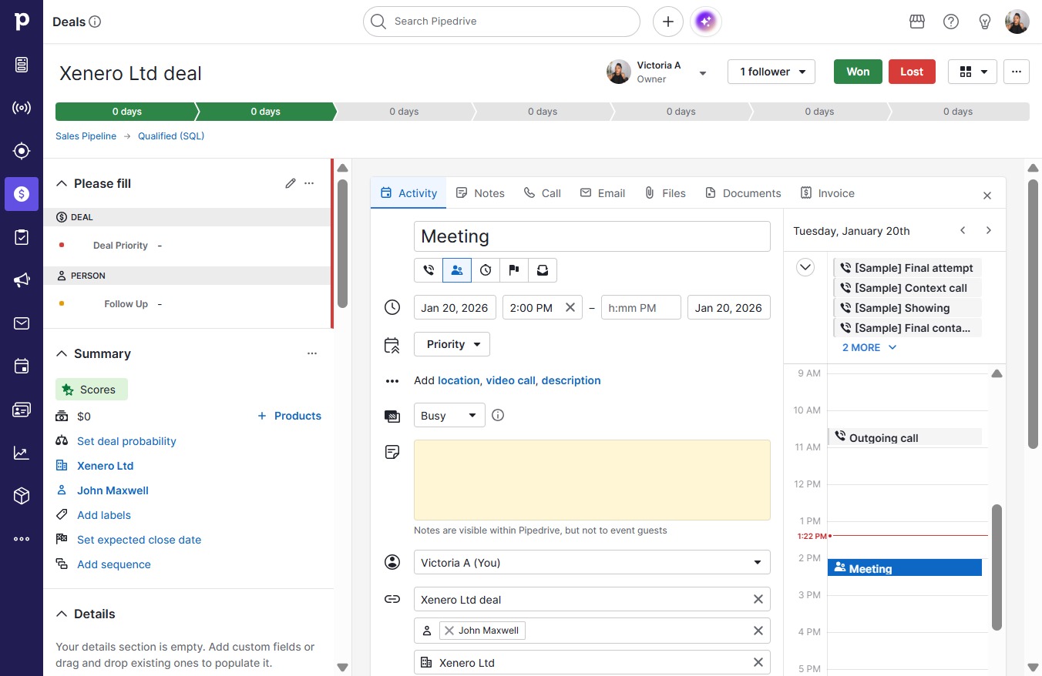Click the Search Pipedrive field
Image resolution: width=1042 pixels, height=676 pixels.
pyautogui.click(x=502, y=22)
